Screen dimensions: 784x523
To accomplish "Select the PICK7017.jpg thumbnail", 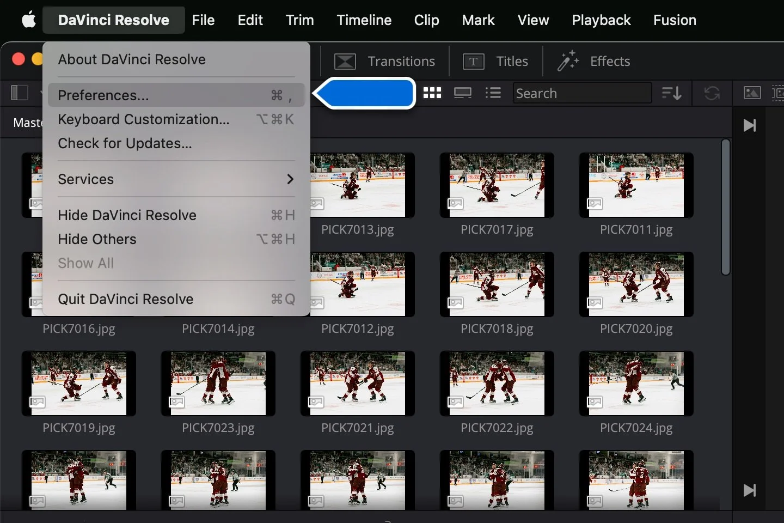I will pos(497,185).
